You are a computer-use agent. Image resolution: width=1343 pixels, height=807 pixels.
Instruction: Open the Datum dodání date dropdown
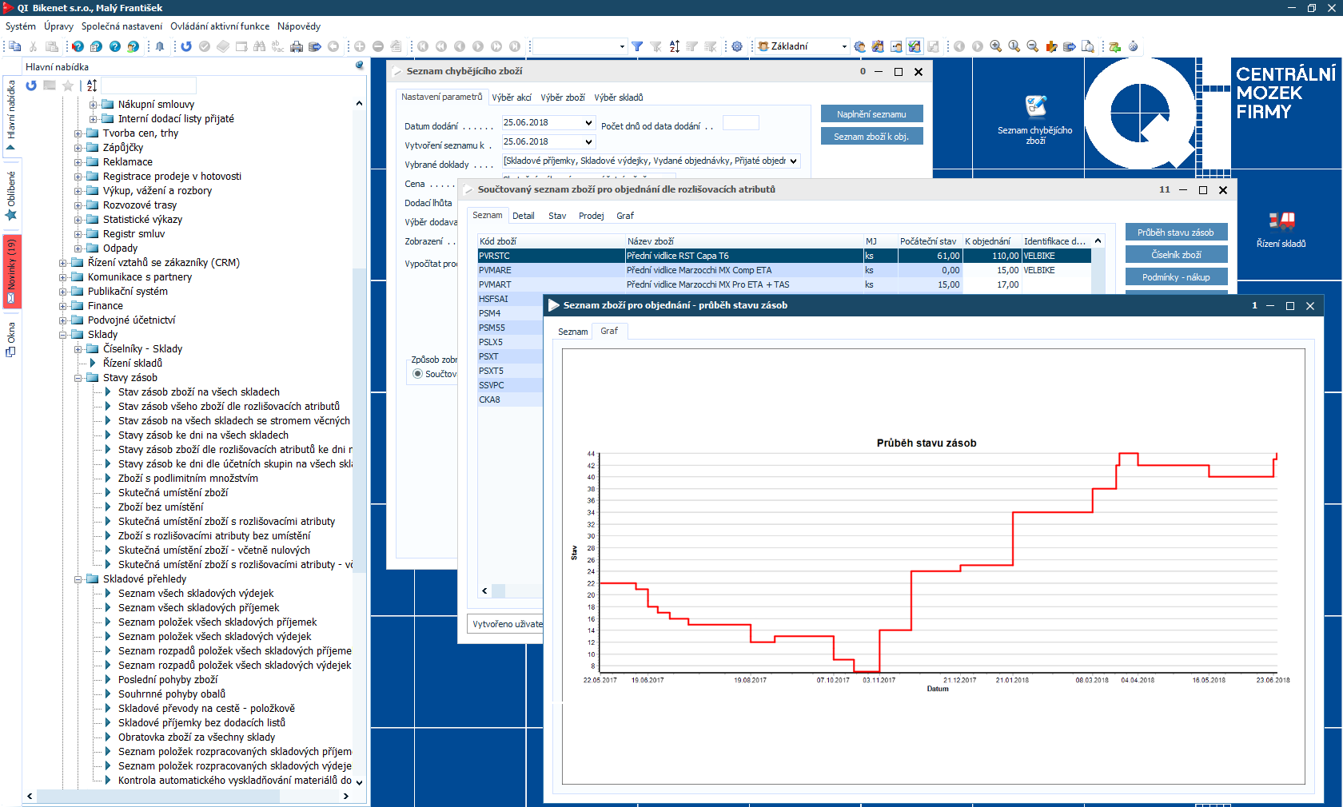point(589,123)
